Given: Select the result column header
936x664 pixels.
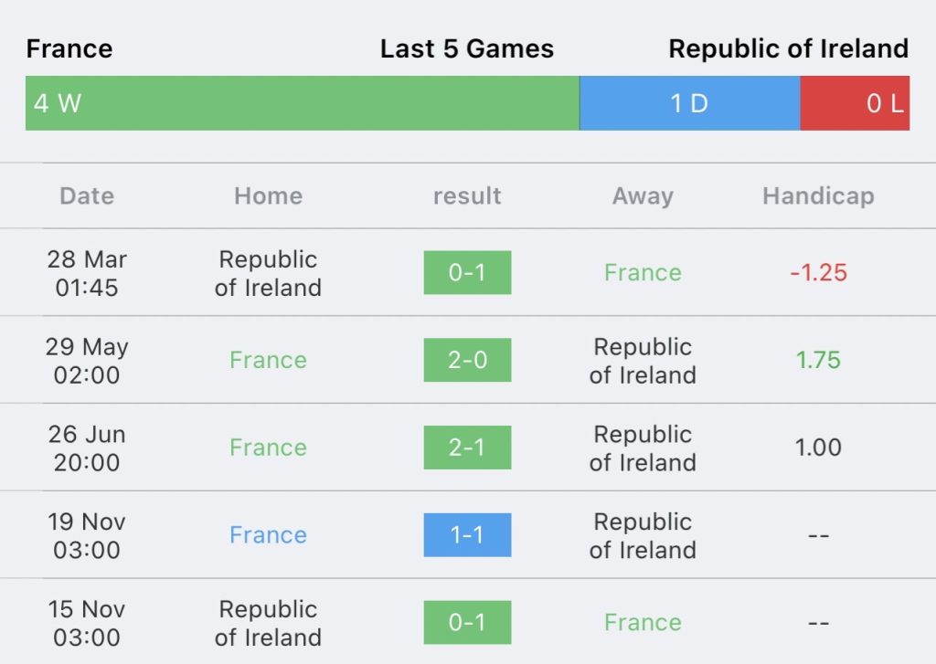Looking at the screenshot, I should coord(467,195).
